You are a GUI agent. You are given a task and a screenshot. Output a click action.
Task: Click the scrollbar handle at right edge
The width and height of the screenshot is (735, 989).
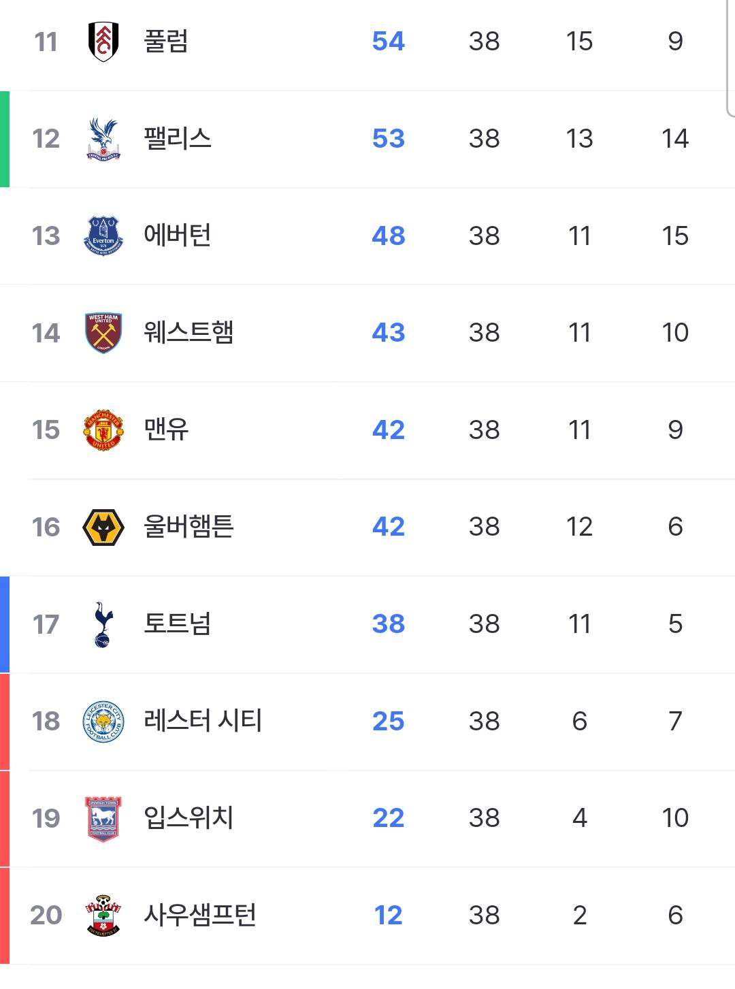[730, 58]
